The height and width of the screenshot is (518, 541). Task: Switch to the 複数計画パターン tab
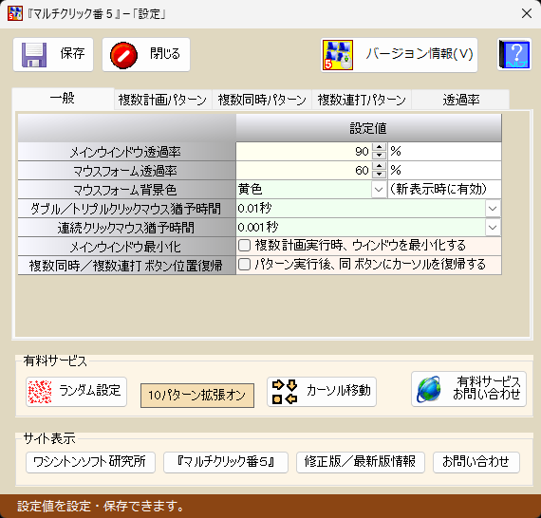162,100
